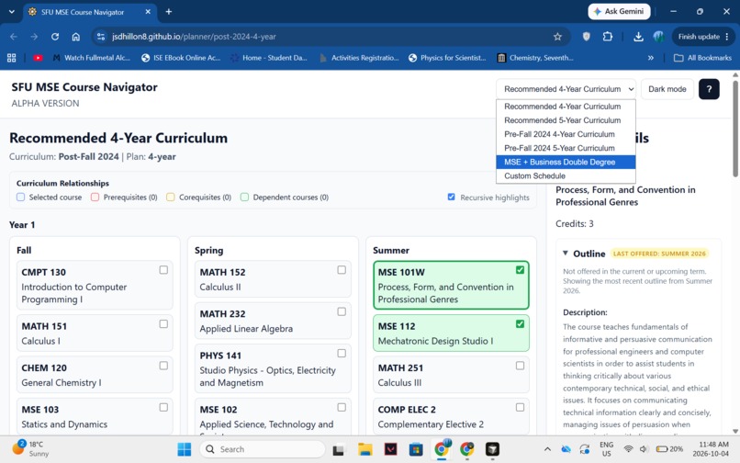This screenshot has width=740, height=463.
Task: Bookmark this page with the star icon
Action: point(557,37)
